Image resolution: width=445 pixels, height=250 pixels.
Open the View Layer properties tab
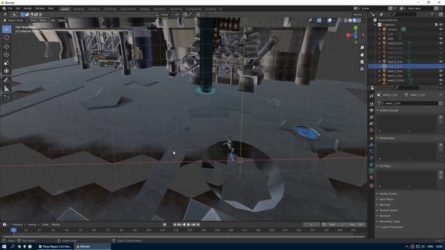click(371, 117)
